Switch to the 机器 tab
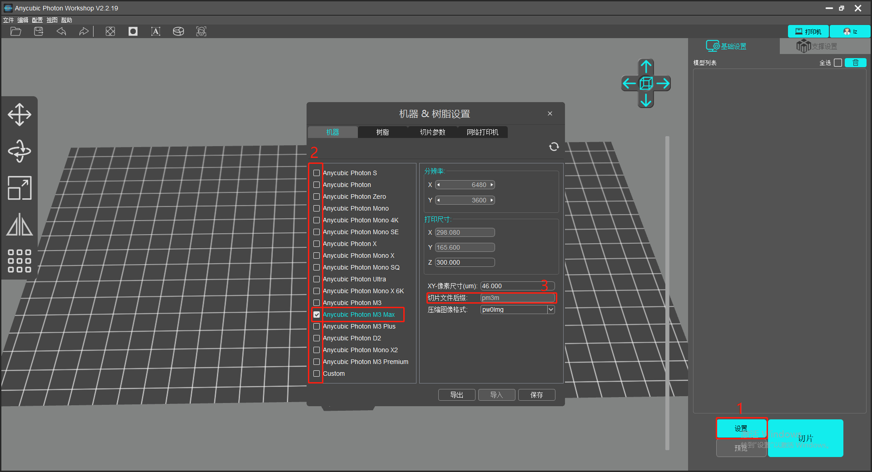Screen dimensions: 872x472 [332, 132]
